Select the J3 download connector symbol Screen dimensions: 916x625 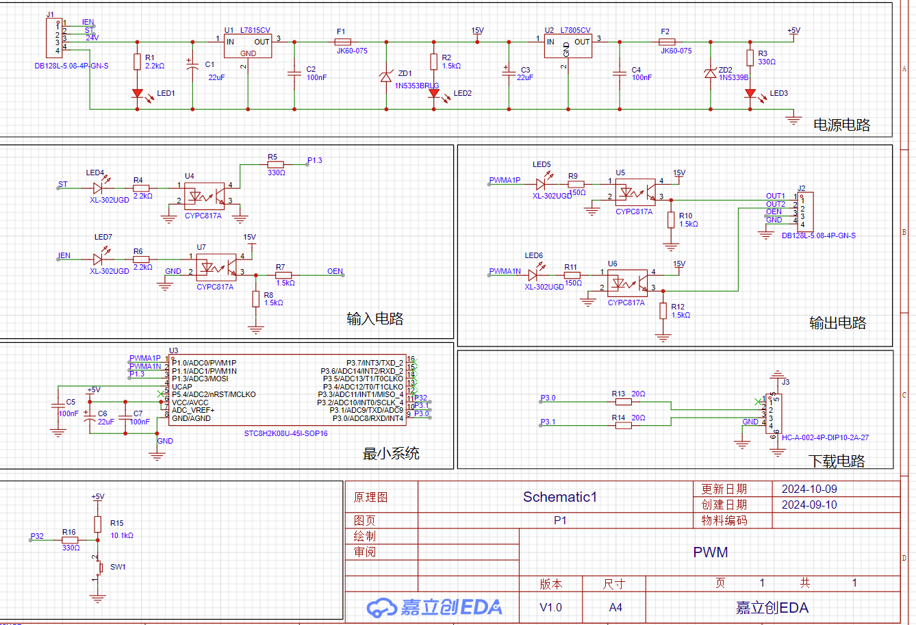(x=774, y=413)
